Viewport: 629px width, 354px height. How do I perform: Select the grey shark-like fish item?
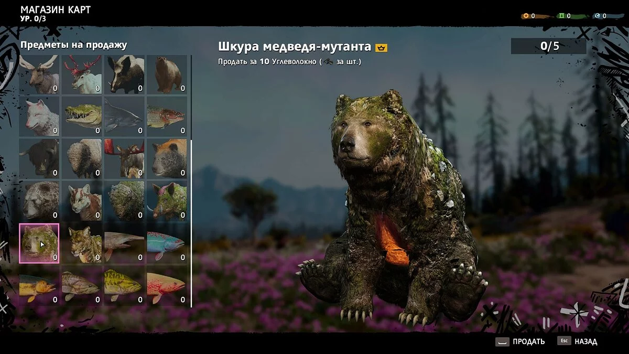(124, 116)
